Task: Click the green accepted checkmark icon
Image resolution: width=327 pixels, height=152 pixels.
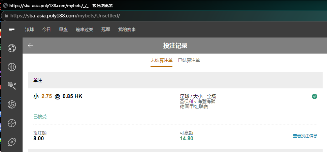Action: click(315, 96)
